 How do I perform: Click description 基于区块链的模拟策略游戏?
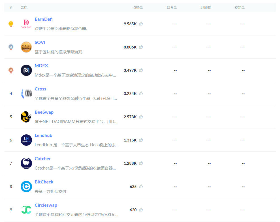pos(58,52)
